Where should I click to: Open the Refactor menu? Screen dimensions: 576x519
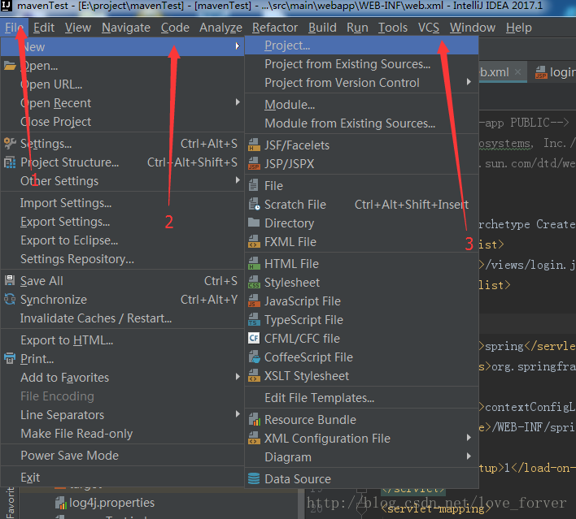point(275,28)
